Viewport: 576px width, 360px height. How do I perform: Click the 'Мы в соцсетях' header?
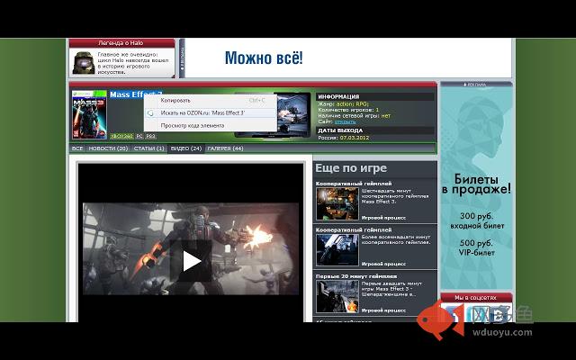click(476, 298)
